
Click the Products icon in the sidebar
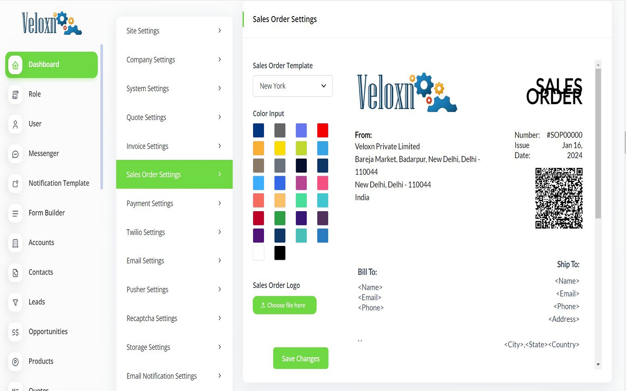(x=15, y=361)
